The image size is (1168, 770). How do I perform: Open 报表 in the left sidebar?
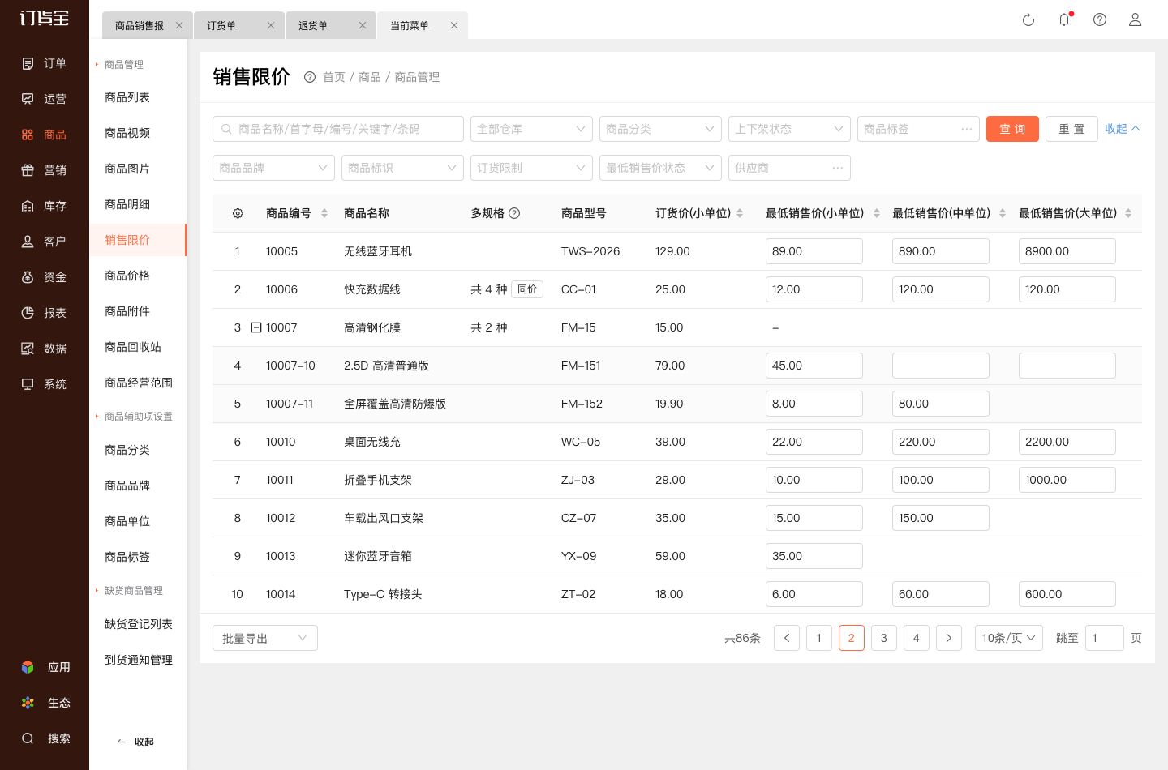(x=45, y=313)
